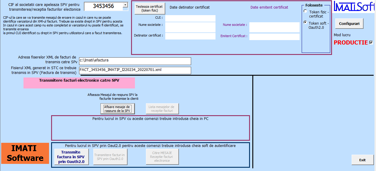Click the orange IMATI Software badge

pos(25,153)
